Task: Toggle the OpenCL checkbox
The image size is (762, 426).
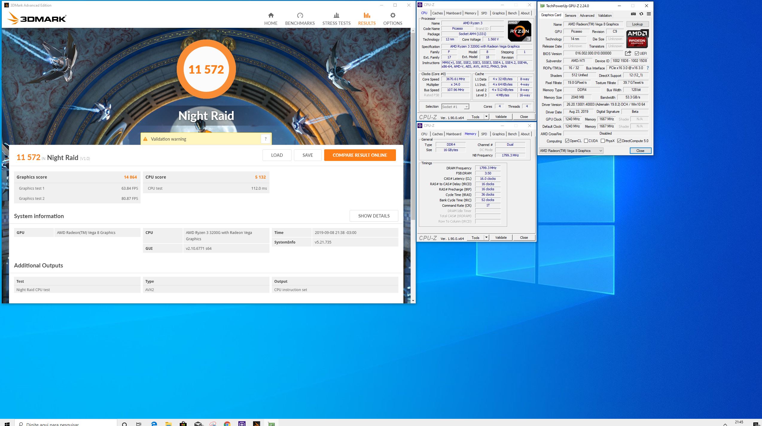Action: point(567,141)
